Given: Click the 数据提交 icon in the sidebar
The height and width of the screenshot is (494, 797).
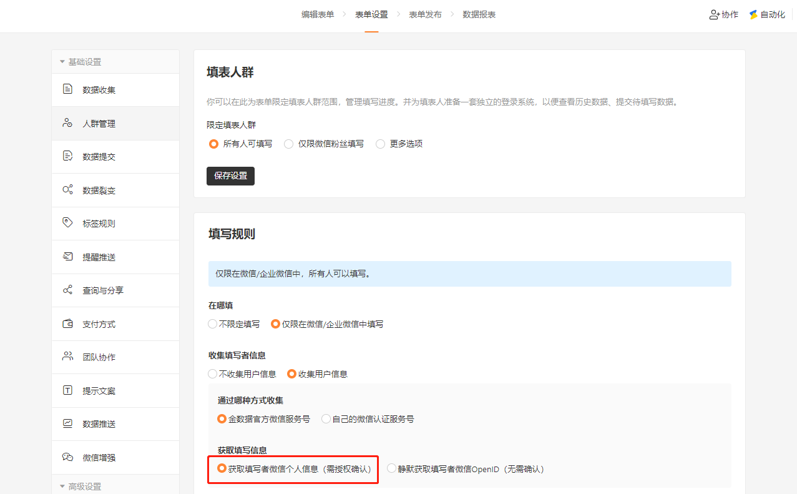Looking at the screenshot, I should click(x=67, y=156).
